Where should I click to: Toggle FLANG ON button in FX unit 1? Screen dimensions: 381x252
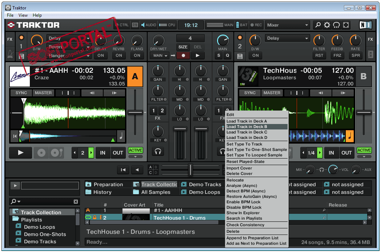(x=137, y=55)
